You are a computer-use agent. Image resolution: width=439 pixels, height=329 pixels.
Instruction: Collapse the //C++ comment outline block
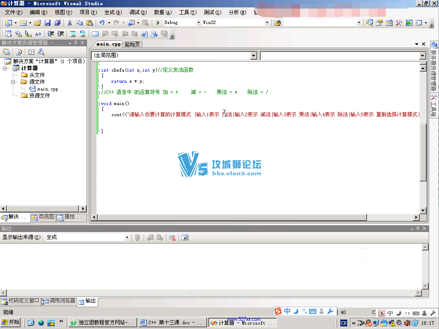tap(98, 93)
